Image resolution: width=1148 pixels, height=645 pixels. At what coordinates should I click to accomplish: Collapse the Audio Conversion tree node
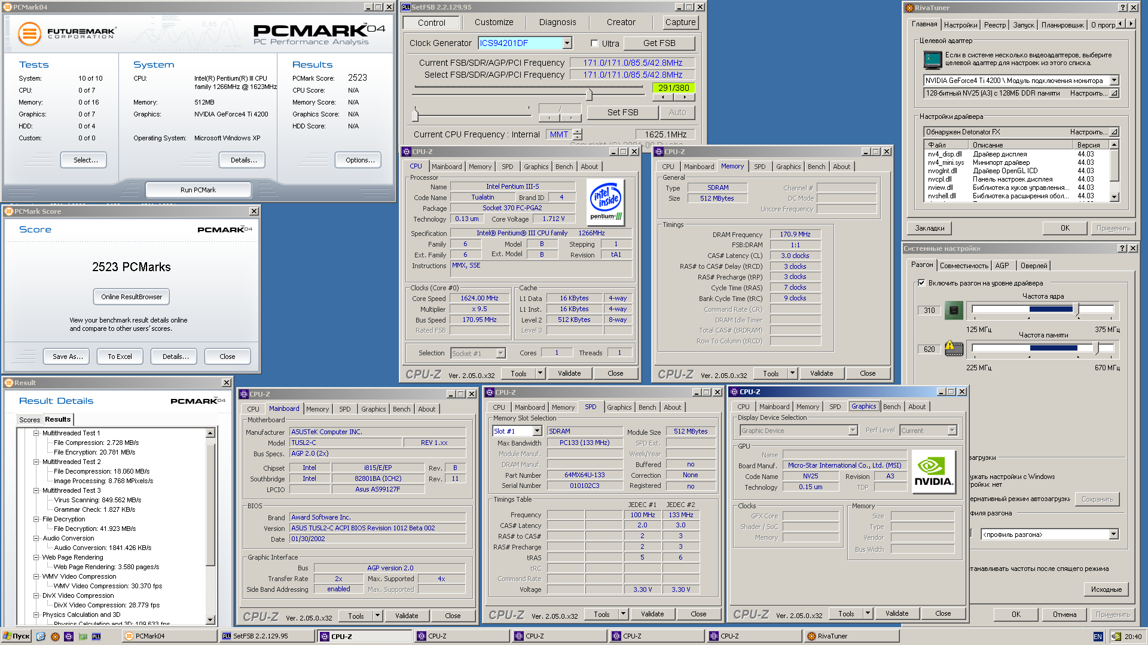click(36, 538)
